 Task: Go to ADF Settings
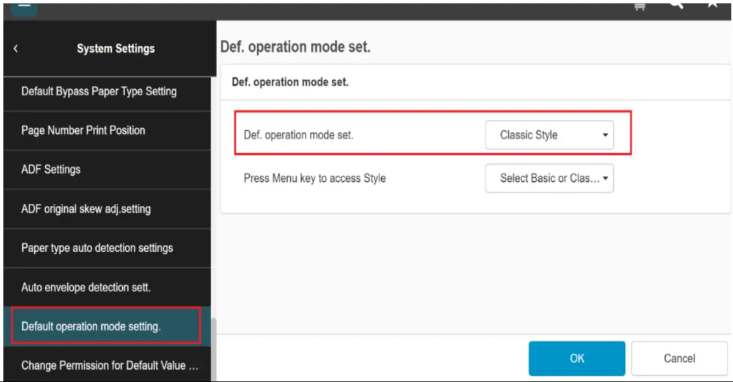point(51,170)
